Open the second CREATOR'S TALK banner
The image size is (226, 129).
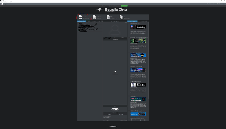(x=138, y=70)
